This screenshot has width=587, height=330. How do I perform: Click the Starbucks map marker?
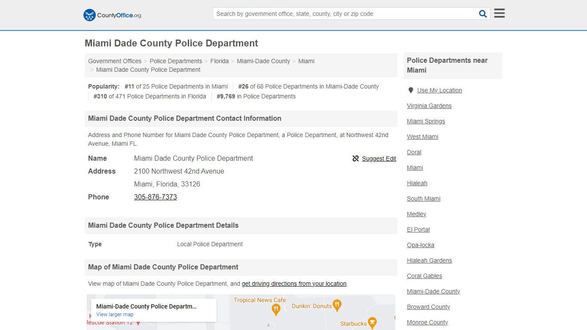(372, 323)
